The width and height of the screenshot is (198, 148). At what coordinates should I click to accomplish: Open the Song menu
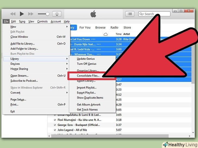22,21
